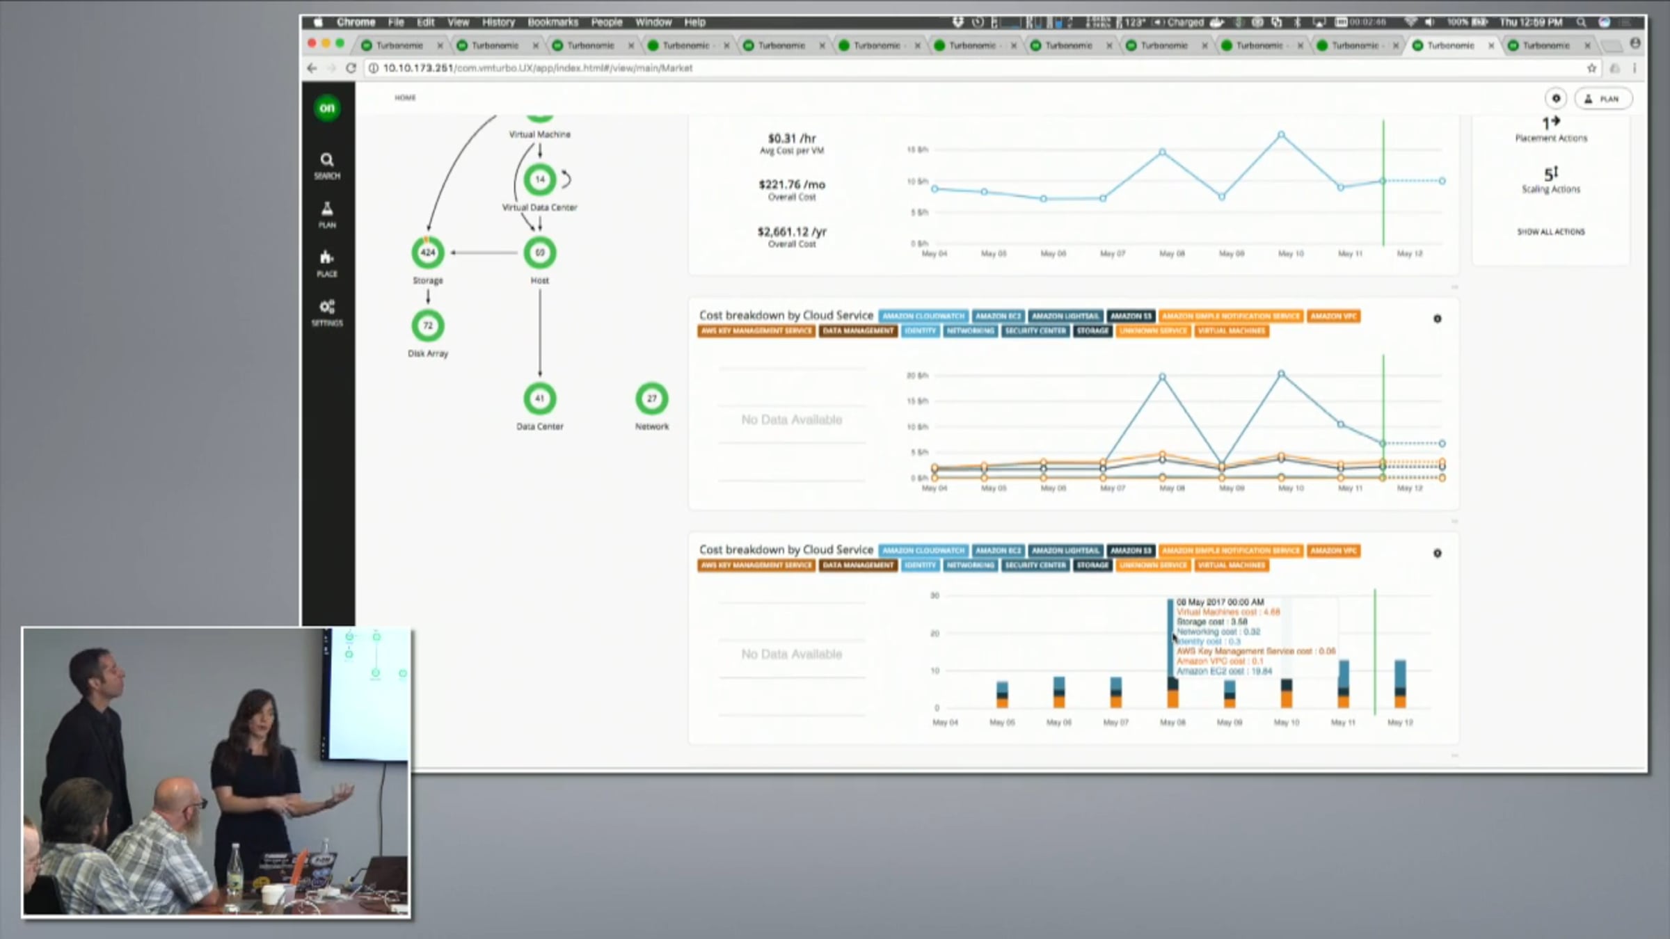Open options for the bar chart cost breakdown
Screen dimensions: 1670x939
coord(1437,553)
